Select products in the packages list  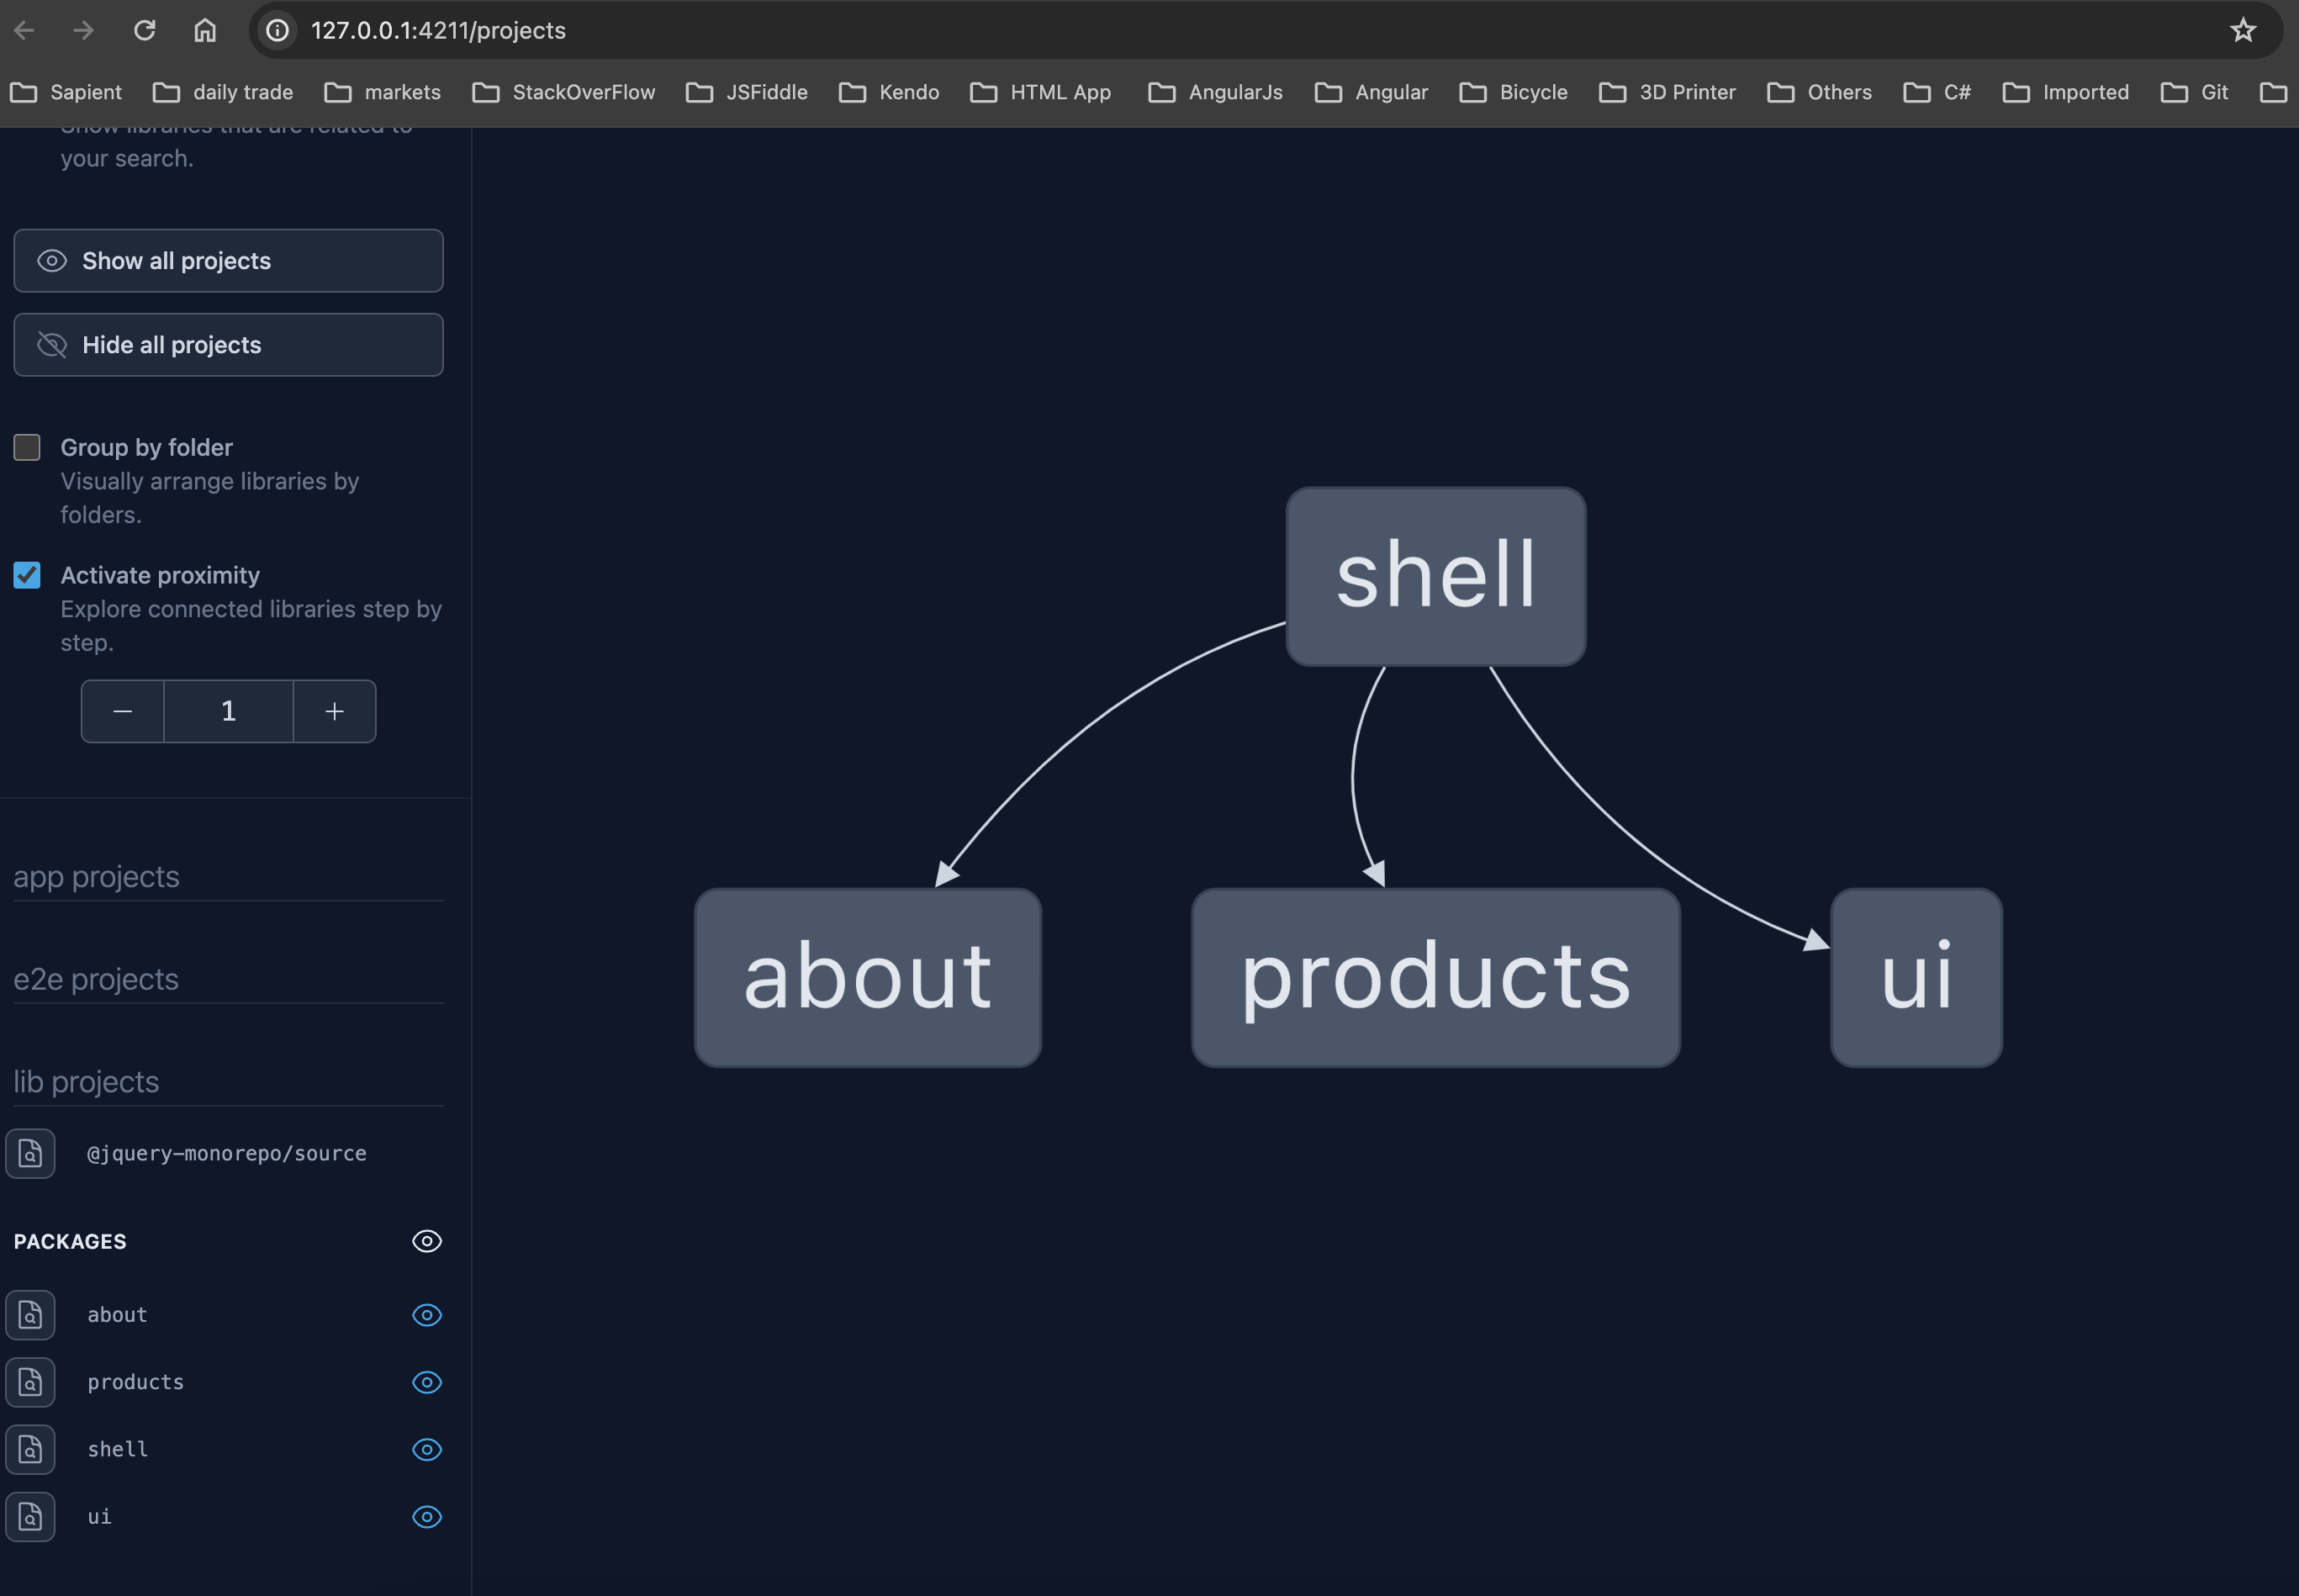click(x=135, y=1382)
